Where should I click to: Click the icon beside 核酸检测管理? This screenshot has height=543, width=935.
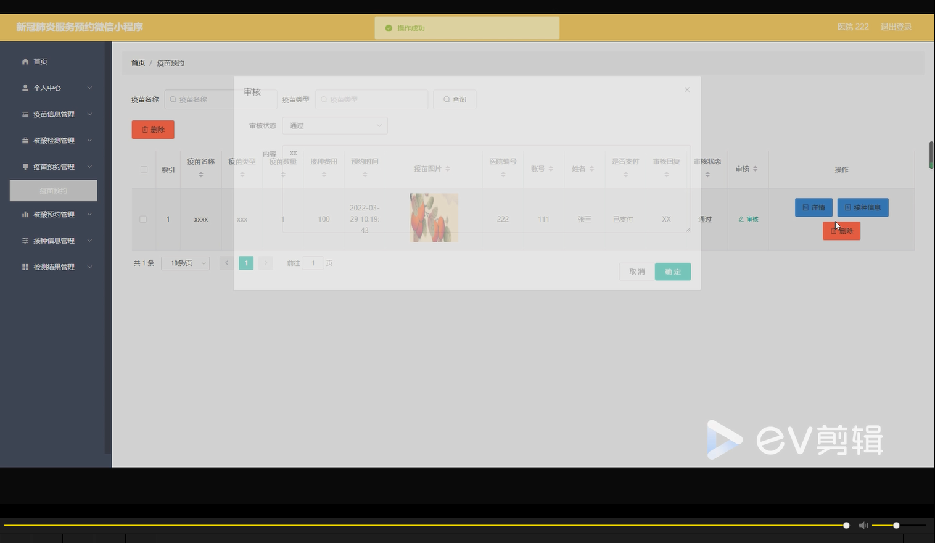(25, 141)
